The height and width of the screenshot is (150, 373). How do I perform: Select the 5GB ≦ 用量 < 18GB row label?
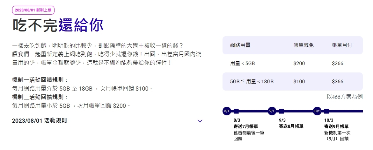tap(252, 81)
